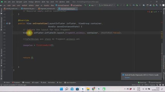Viewport: 165px width, 92px height.
Task: Open the Gradle side panel
Action: (164, 11)
